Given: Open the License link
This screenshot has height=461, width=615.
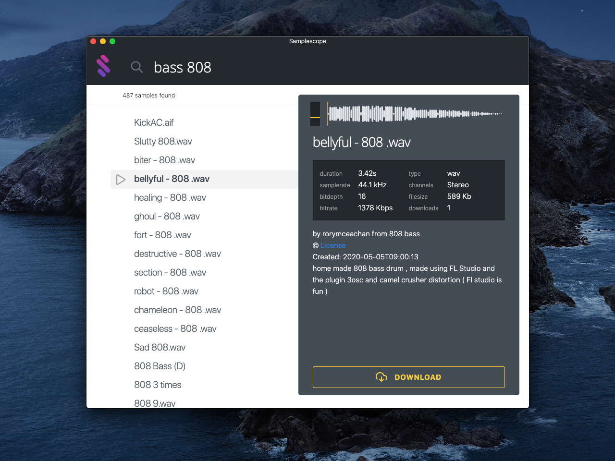Looking at the screenshot, I should 333,245.
